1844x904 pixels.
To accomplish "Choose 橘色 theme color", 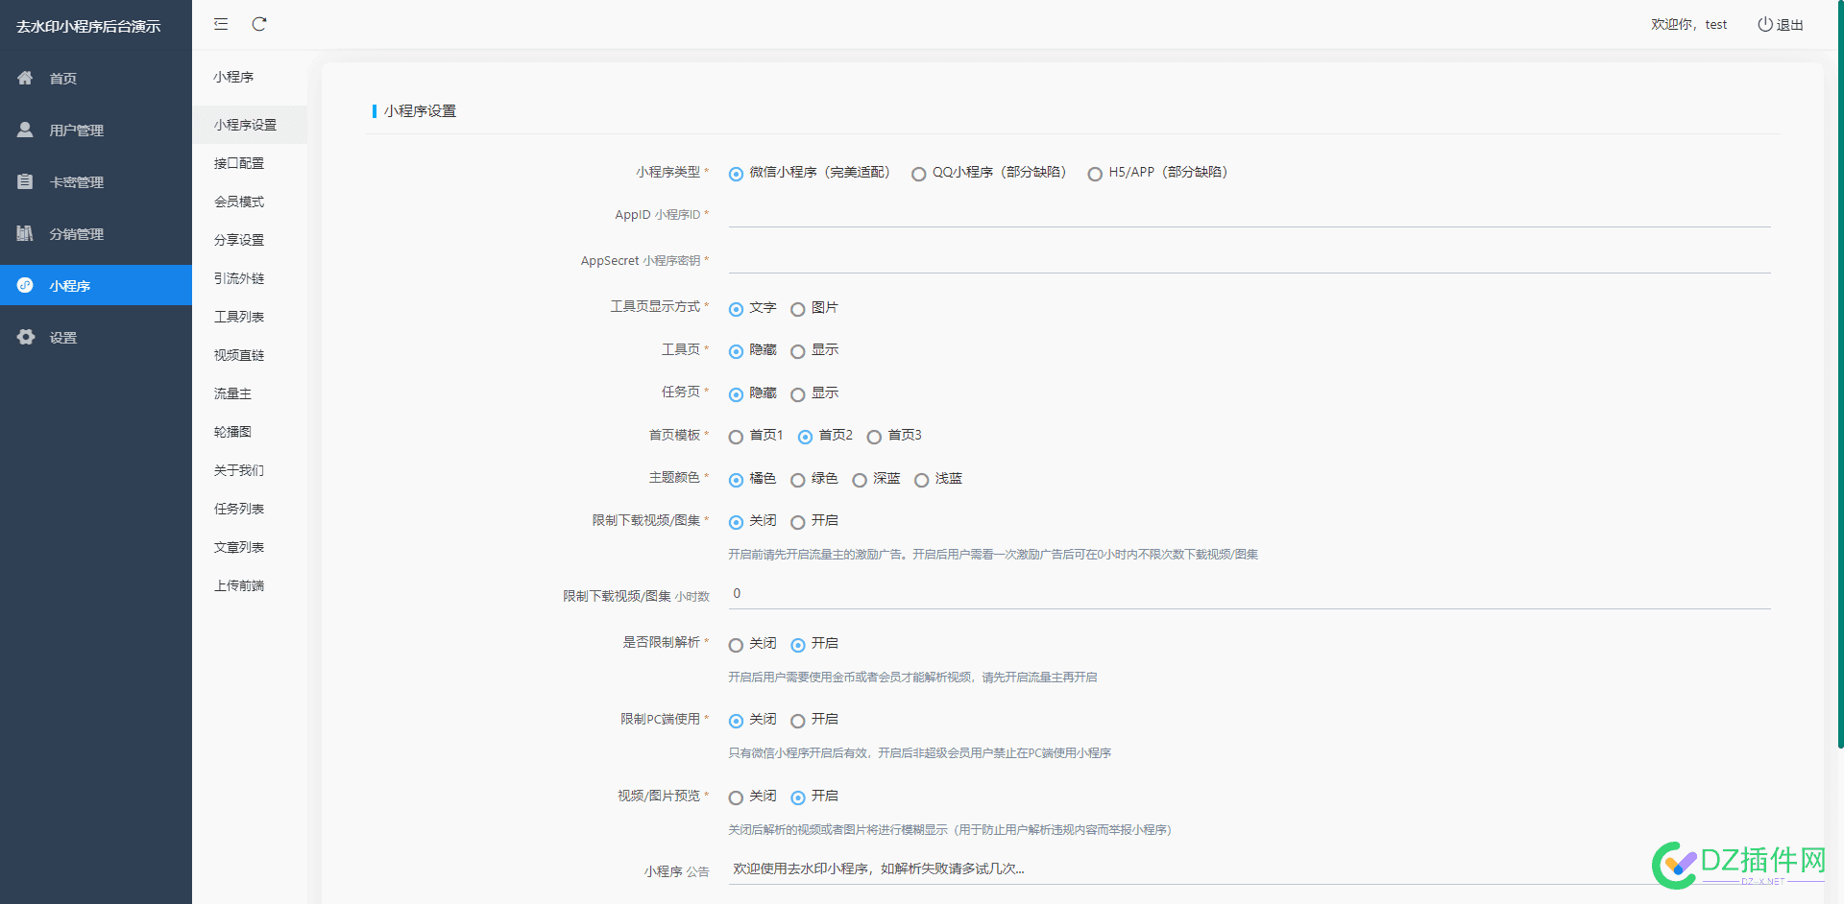I will point(736,480).
